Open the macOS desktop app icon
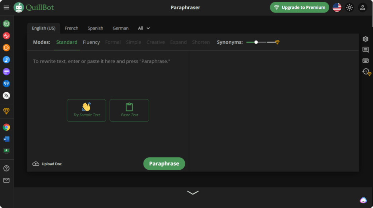Image resolution: width=373 pixels, height=208 pixels. tap(7, 151)
